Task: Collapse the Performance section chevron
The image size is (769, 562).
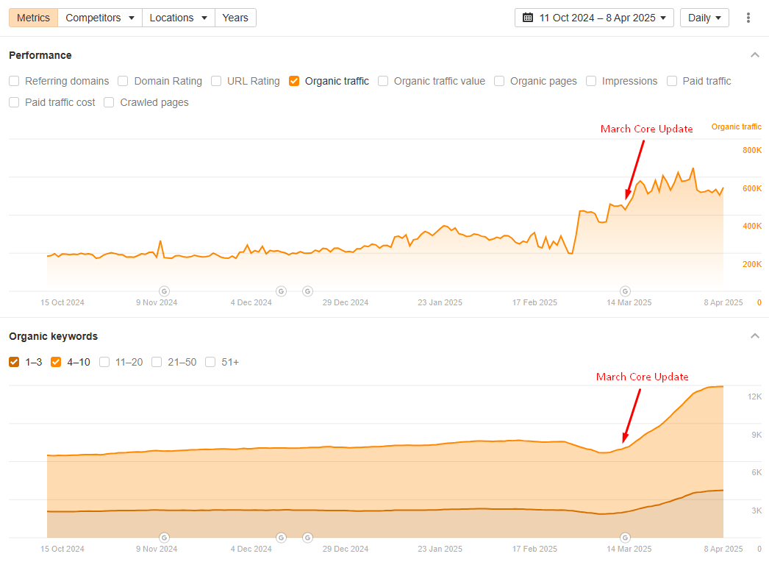Action: [x=754, y=54]
